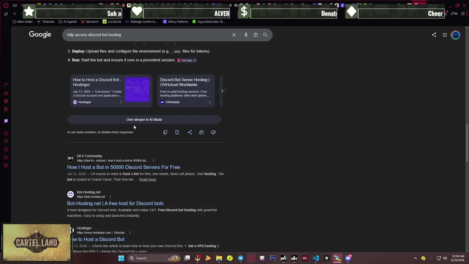Clear the Google search box text
The height and width of the screenshot is (264, 469).
click(234, 35)
